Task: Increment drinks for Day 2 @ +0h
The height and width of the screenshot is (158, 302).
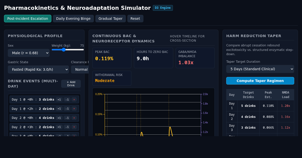Action: (59, 118)
